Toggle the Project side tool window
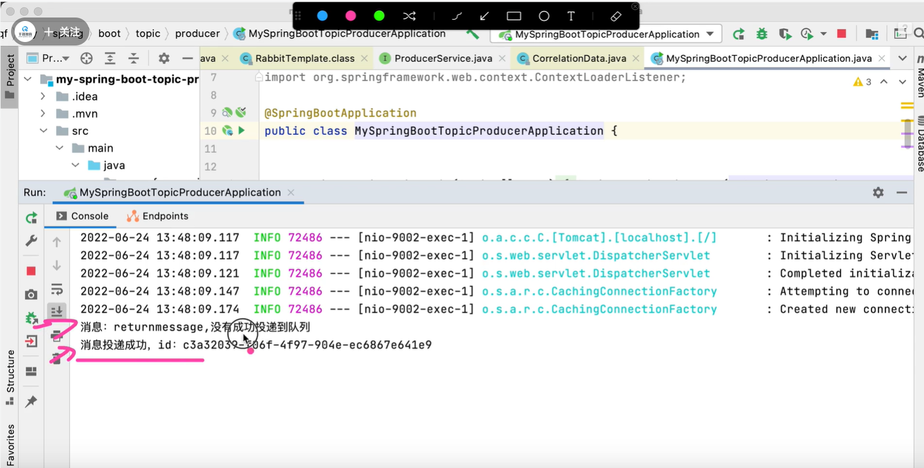This screenshot has width=924, height=468. click(x=10, y=77)
